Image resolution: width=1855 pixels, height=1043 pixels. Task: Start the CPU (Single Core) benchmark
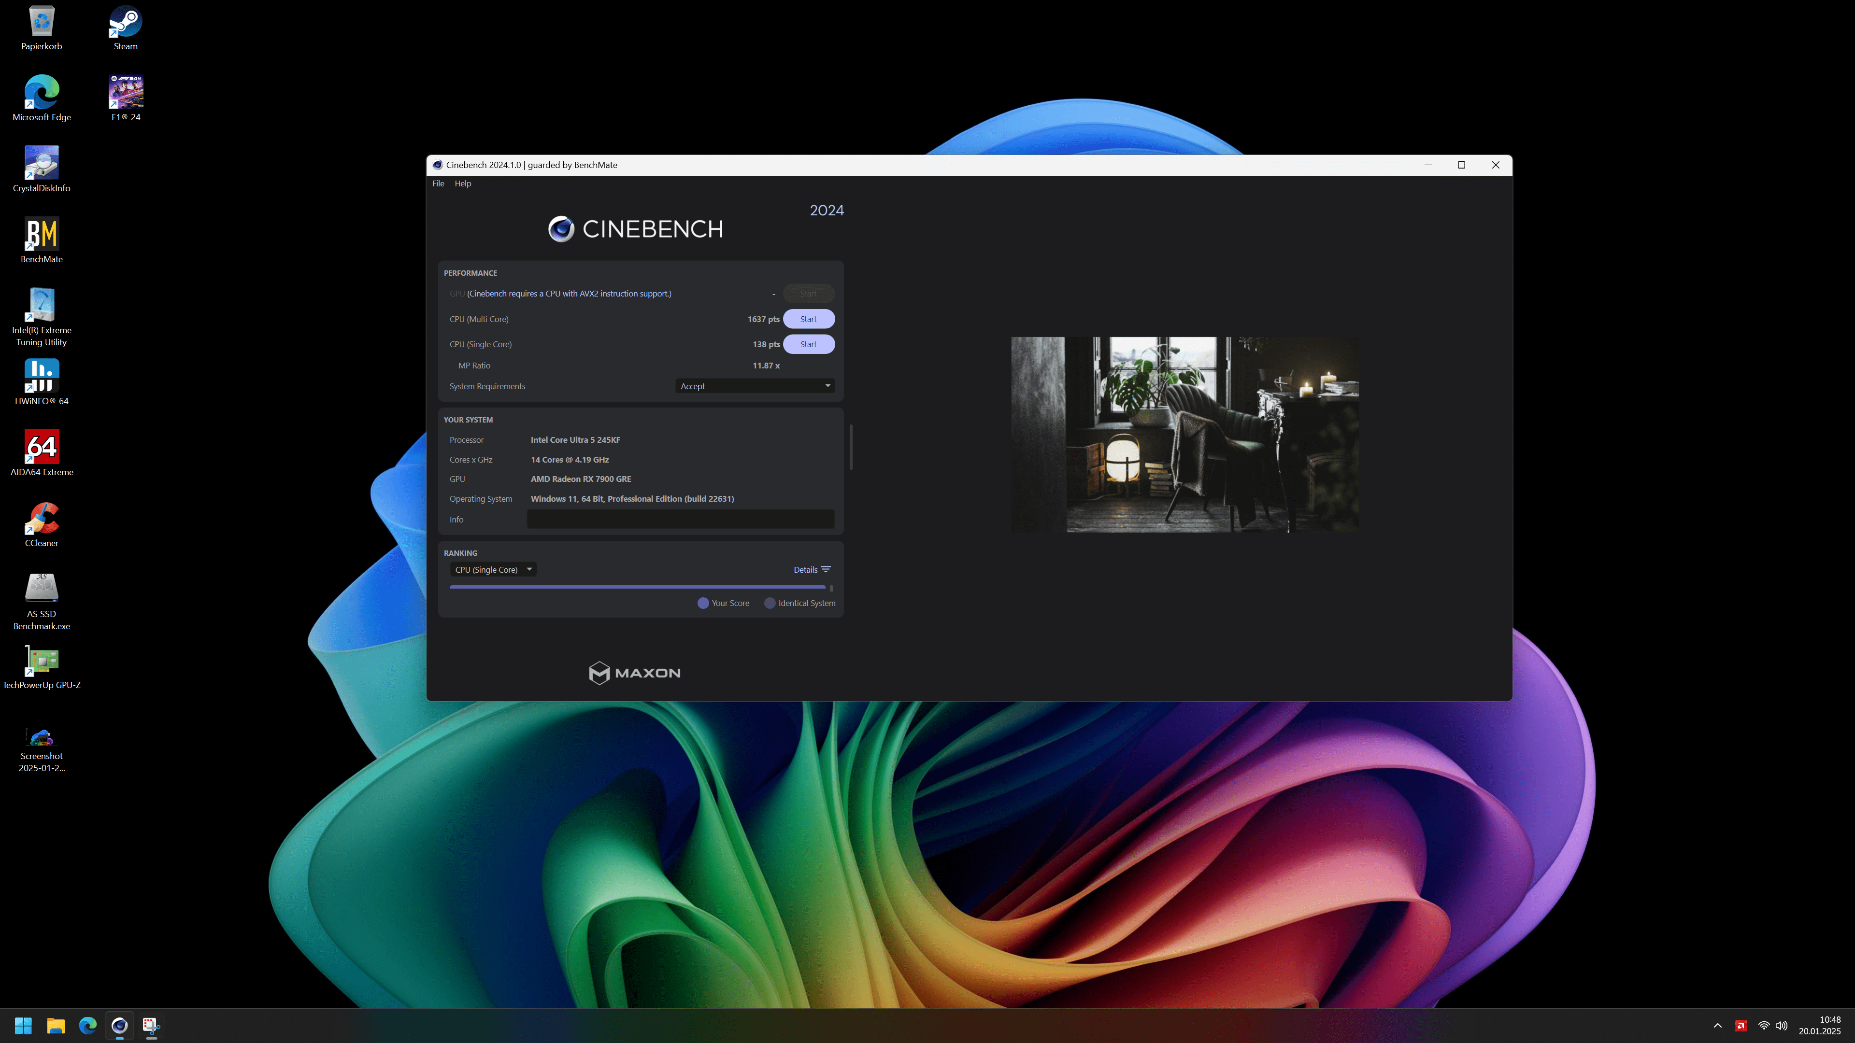point(808,344)
